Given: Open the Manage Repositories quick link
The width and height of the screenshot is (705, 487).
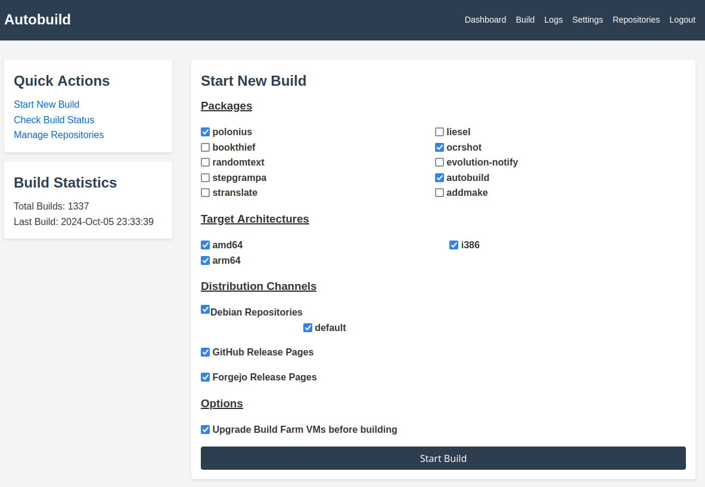Looking at the screenshot, I should [x=58, y=135].
